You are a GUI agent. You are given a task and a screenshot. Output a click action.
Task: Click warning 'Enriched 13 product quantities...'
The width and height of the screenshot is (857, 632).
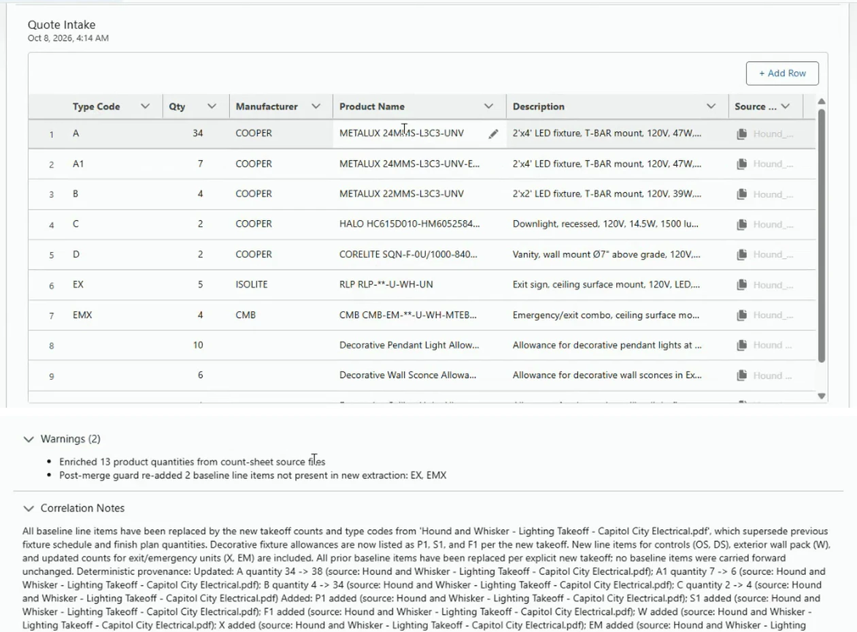click(x=192, y=462)
